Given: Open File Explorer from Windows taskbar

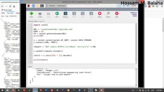Looking at the screenshot, I should point(7,90).
